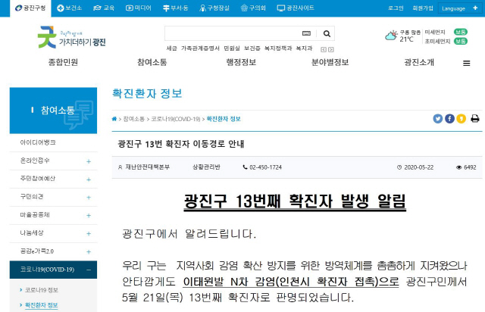Expand the 구민의견 sidebar menu
485x312 pixels.
(89, 197)
